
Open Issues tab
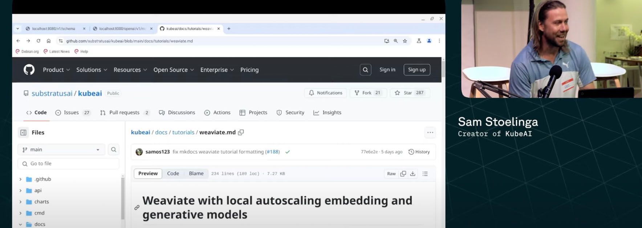[73, 113]
